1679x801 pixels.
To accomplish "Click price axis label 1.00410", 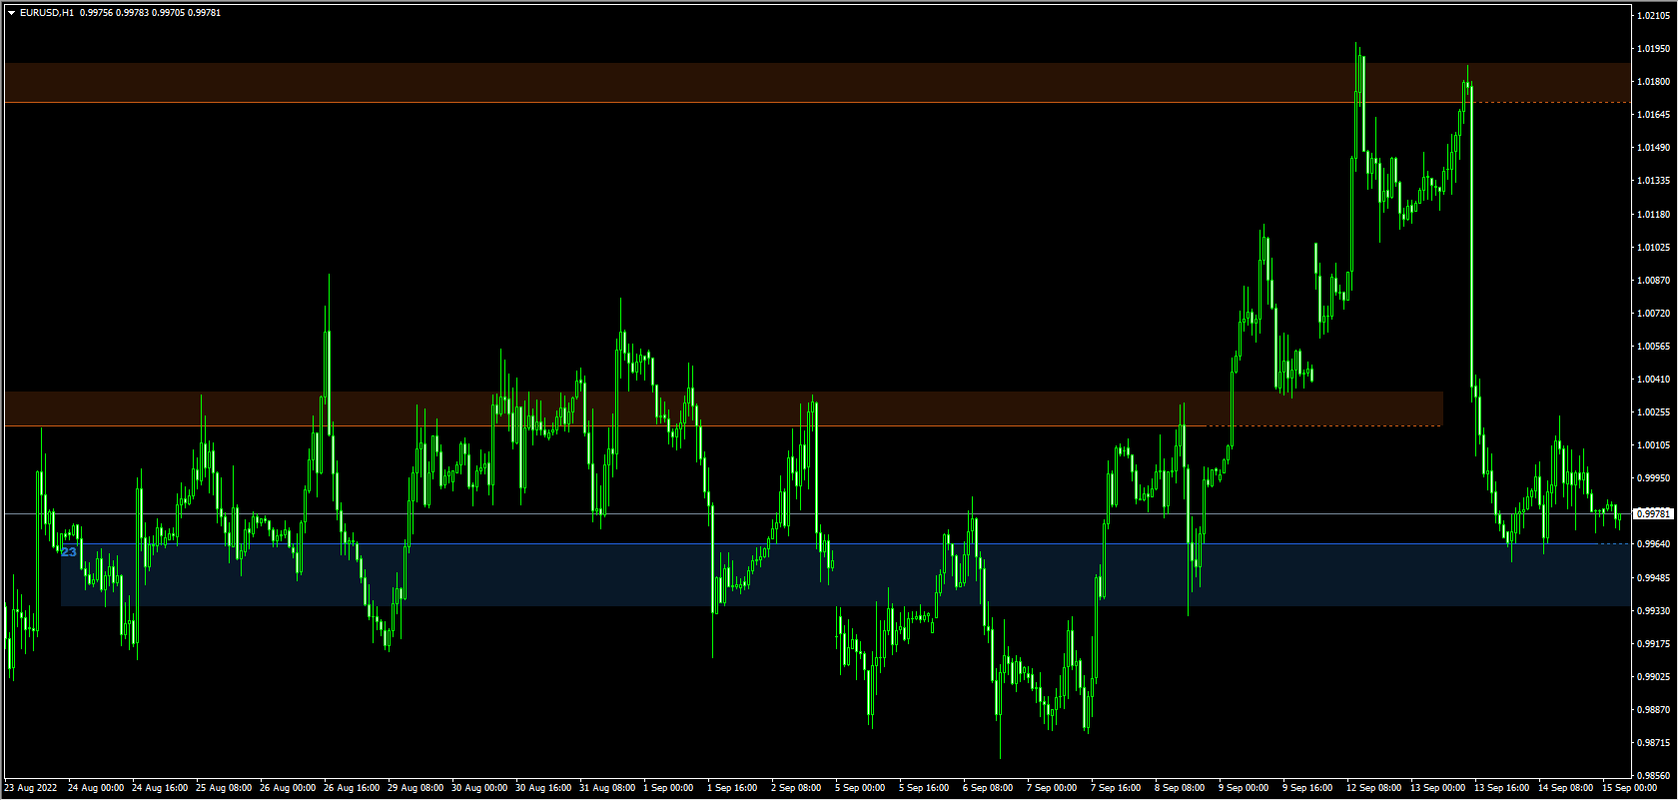I will 1654,380.
